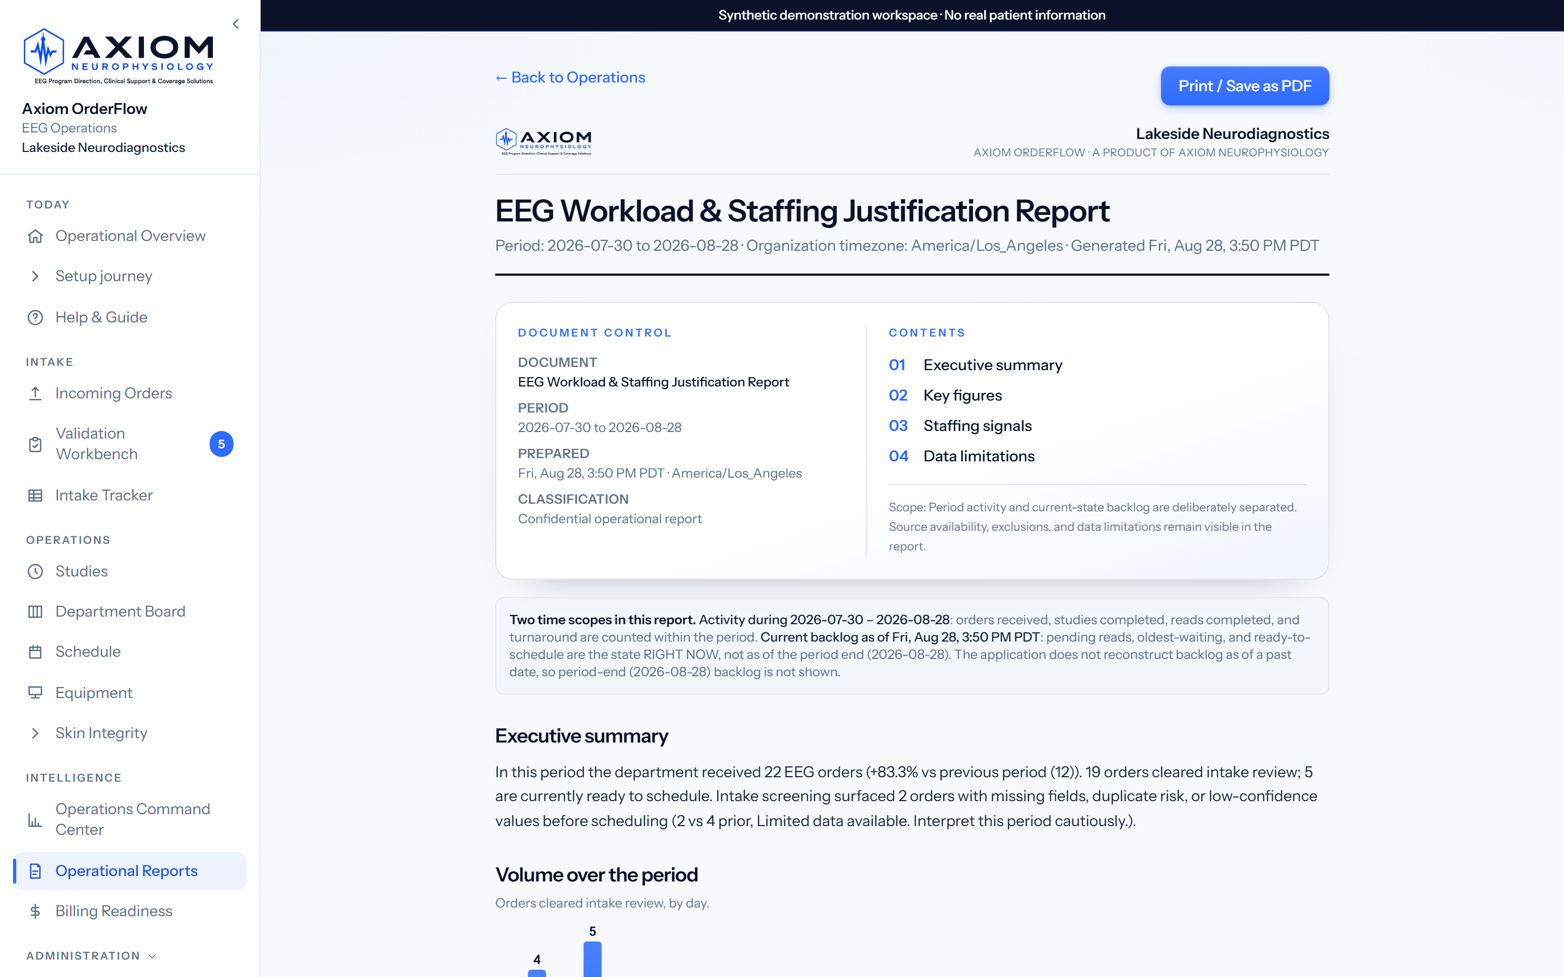1564x977 pixels.
Task: Click the Operational Reports document icon
Action: click(35, 871)
